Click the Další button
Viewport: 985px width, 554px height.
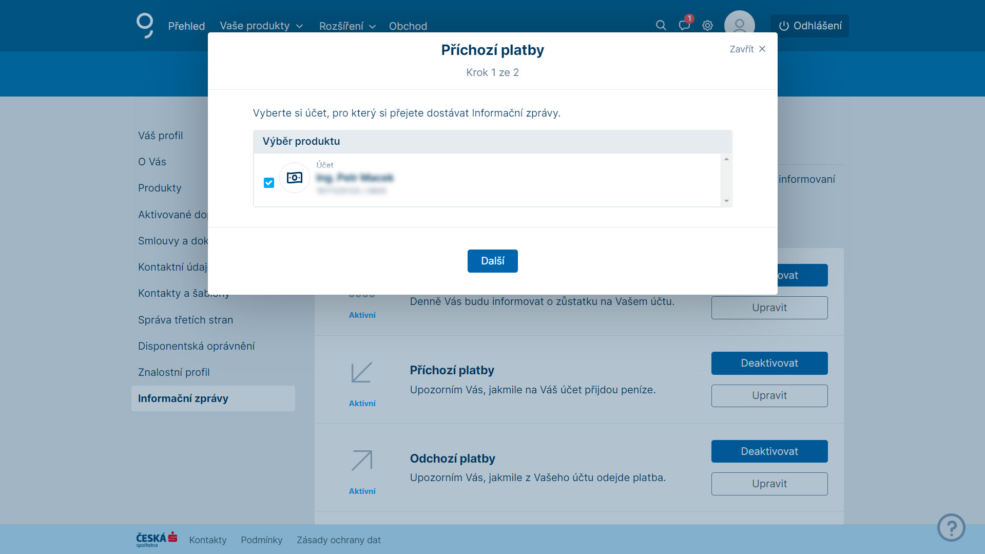492,261
